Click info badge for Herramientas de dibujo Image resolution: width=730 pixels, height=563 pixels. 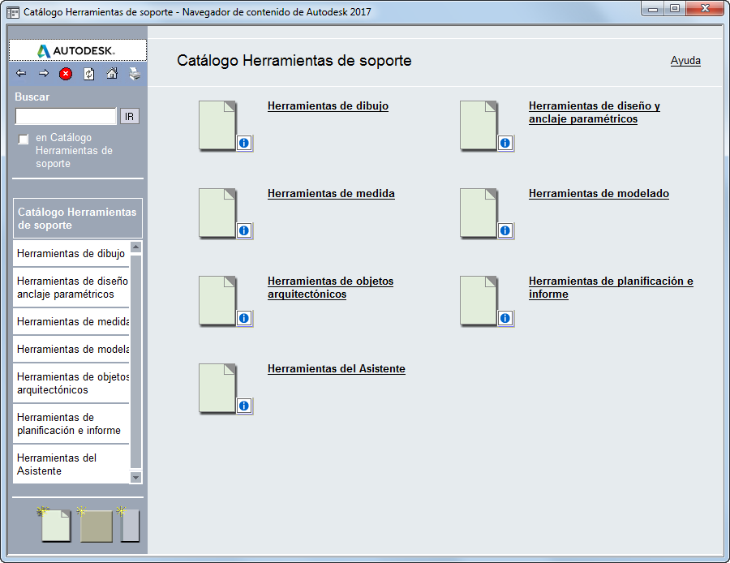(x=244, y=143)
